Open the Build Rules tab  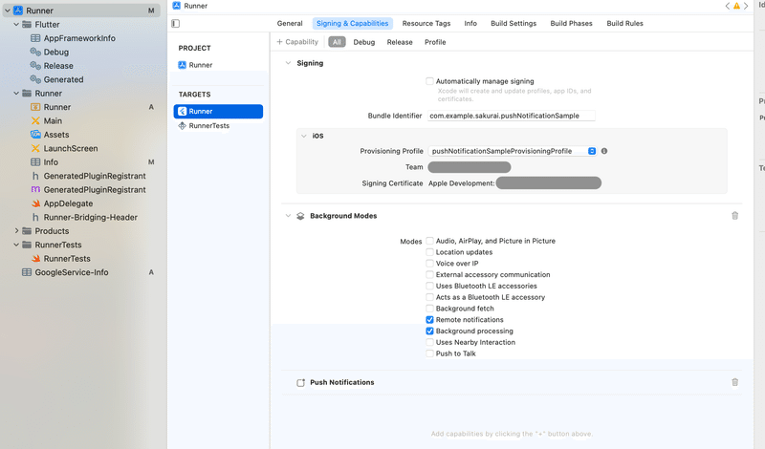point(625,23)
